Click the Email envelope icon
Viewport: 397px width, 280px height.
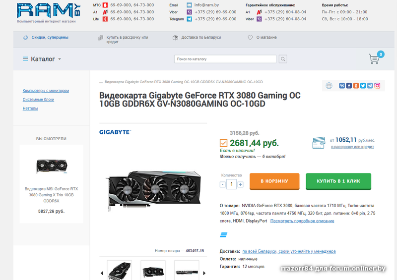click(x=189, y=5)
